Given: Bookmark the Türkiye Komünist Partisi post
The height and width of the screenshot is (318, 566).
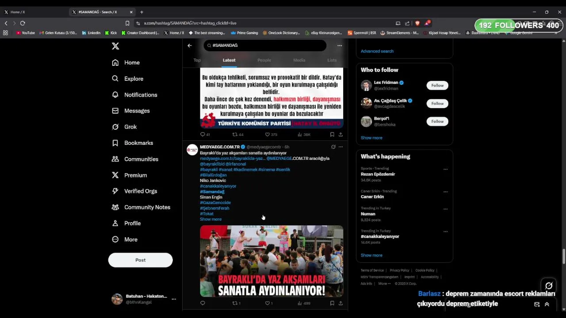Looking at the screenshot, I should (332, 134).
